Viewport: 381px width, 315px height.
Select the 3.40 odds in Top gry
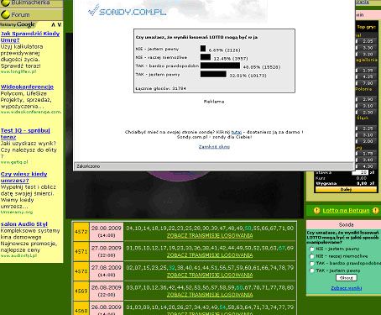[368, 160]
